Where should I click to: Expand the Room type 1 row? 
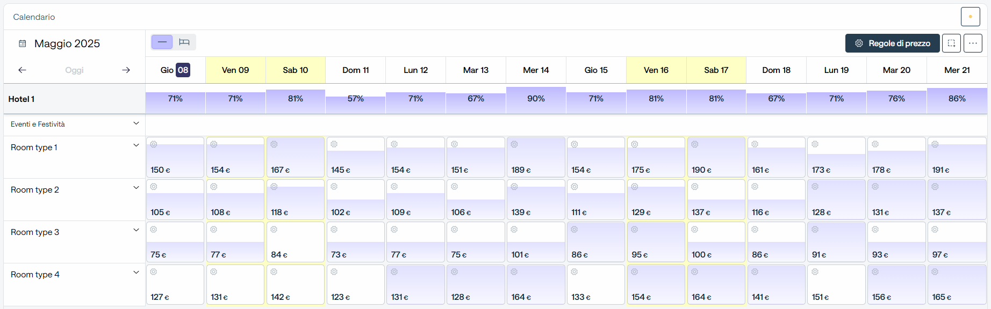[136, 145]
